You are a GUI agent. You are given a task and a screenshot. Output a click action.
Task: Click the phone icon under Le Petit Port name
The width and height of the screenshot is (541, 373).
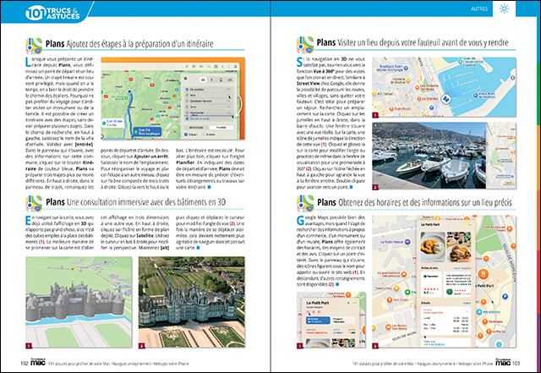coord(308,312)
